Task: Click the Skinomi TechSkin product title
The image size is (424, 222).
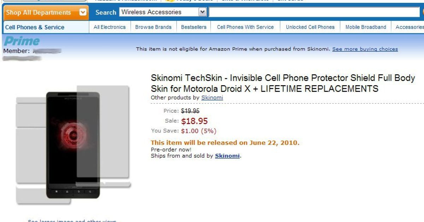Action: (283, 83)
